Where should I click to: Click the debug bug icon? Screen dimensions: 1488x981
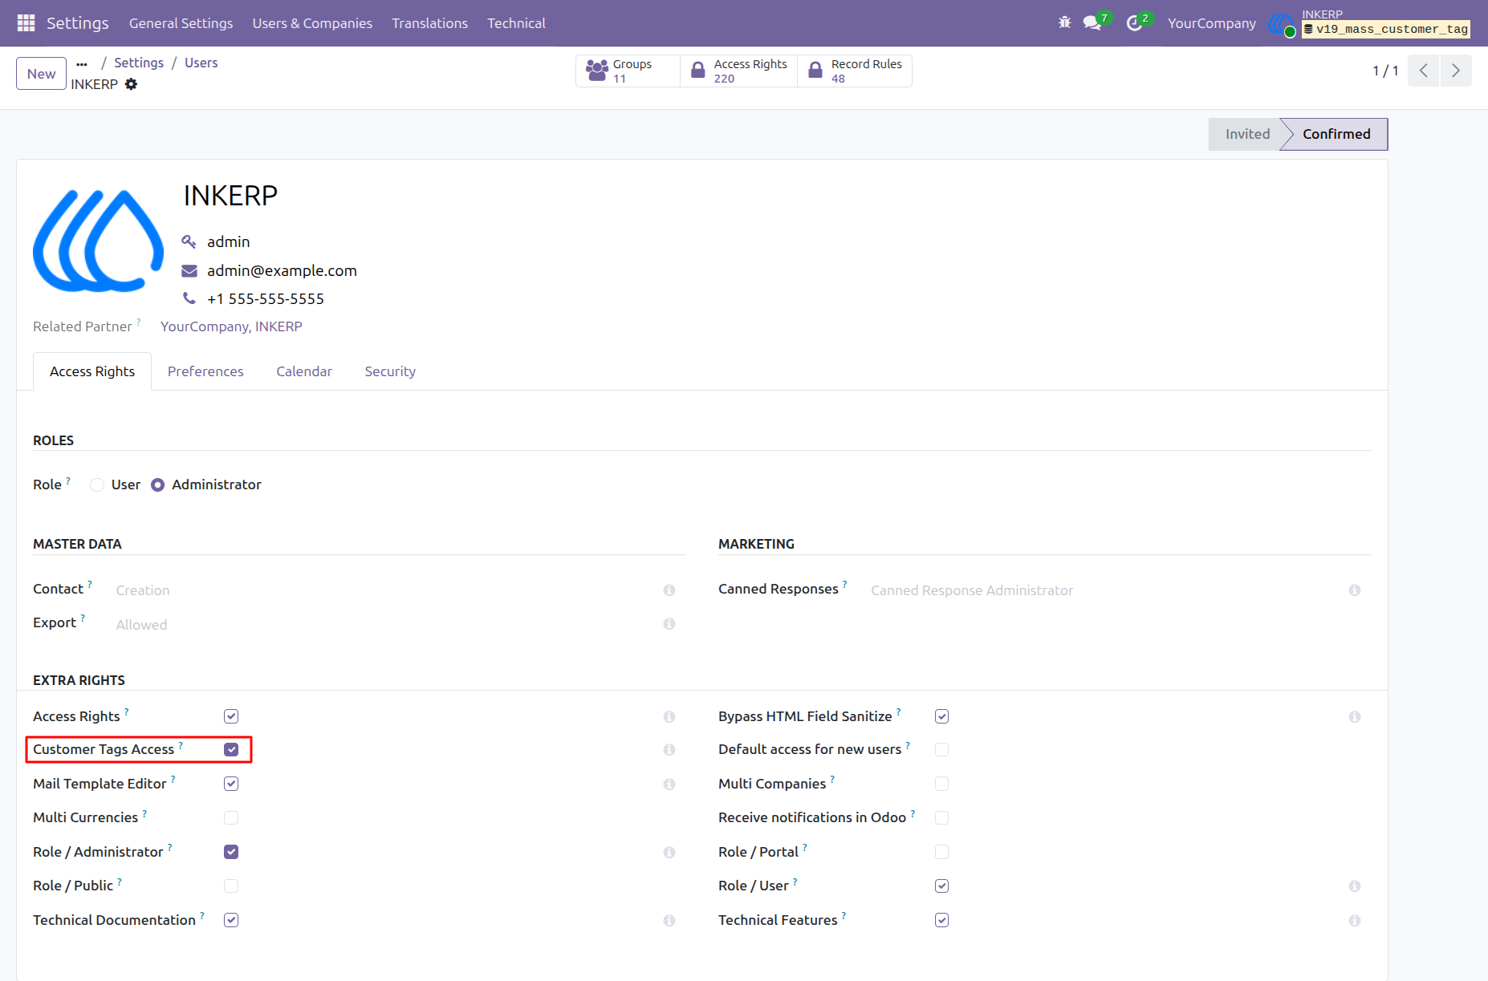point(1065,22)
